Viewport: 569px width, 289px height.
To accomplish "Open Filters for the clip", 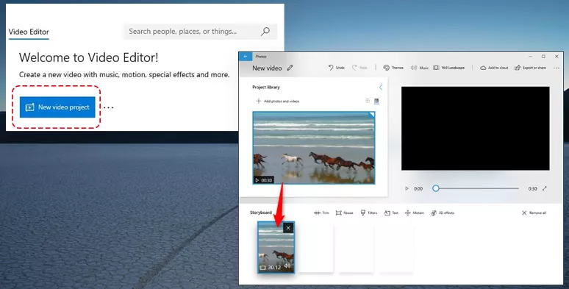I will point(369,213).
